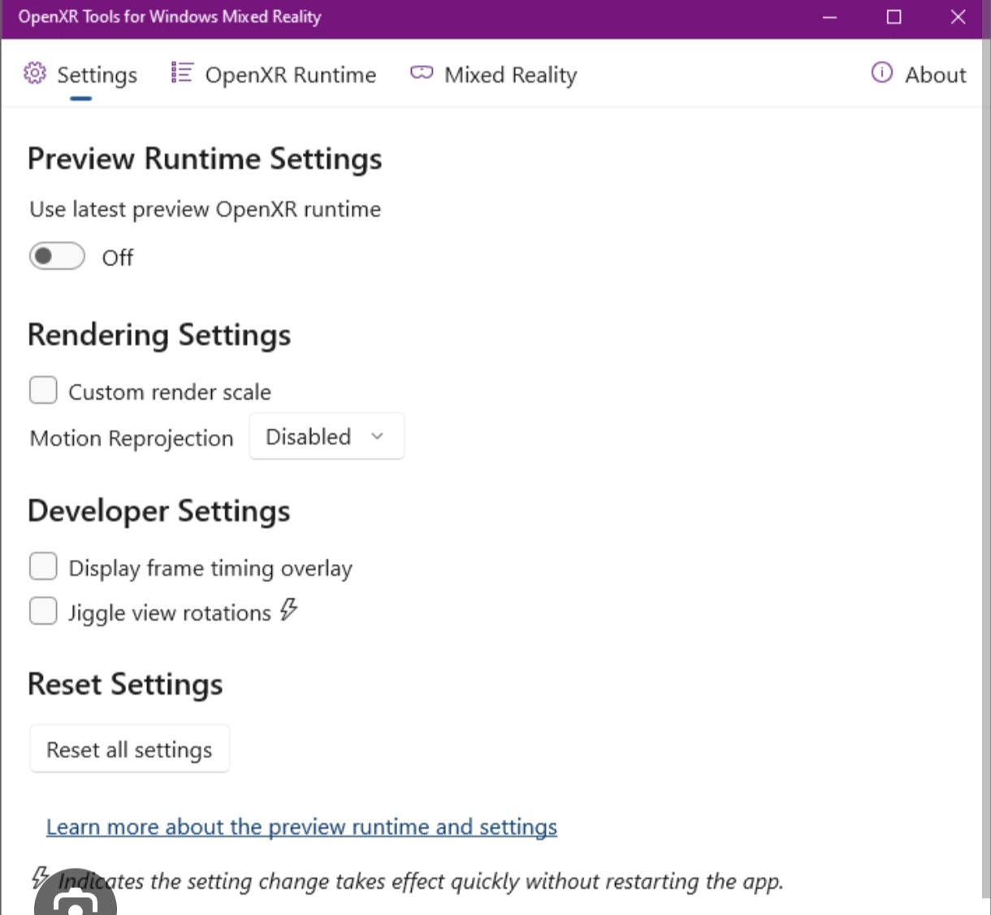Click Reset all settings button
This screenshot has width=991, height=915.
point(130,749)
